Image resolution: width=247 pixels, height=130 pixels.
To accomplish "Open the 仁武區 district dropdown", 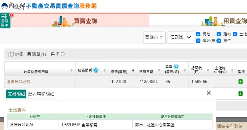I will [181, 37].
